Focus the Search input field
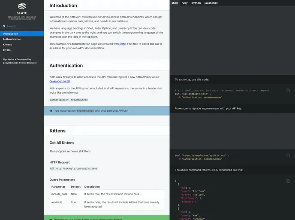Viewport: 295px width, 220px height. click(24, 26)
